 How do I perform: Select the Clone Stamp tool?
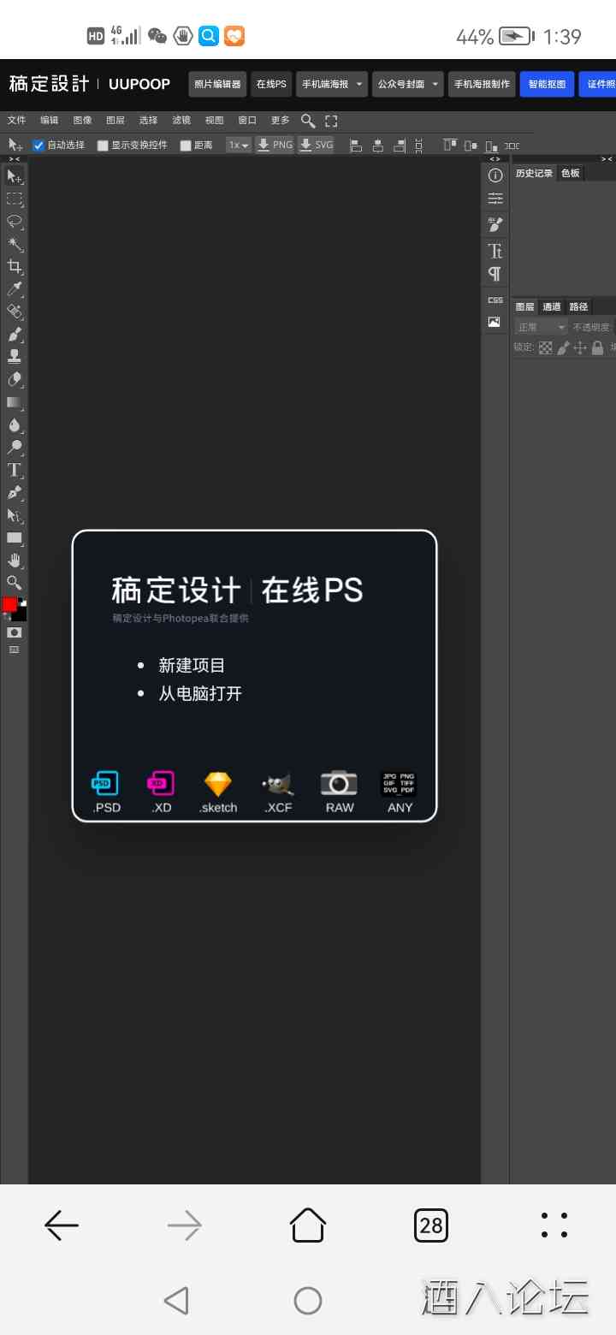point(14,356)
